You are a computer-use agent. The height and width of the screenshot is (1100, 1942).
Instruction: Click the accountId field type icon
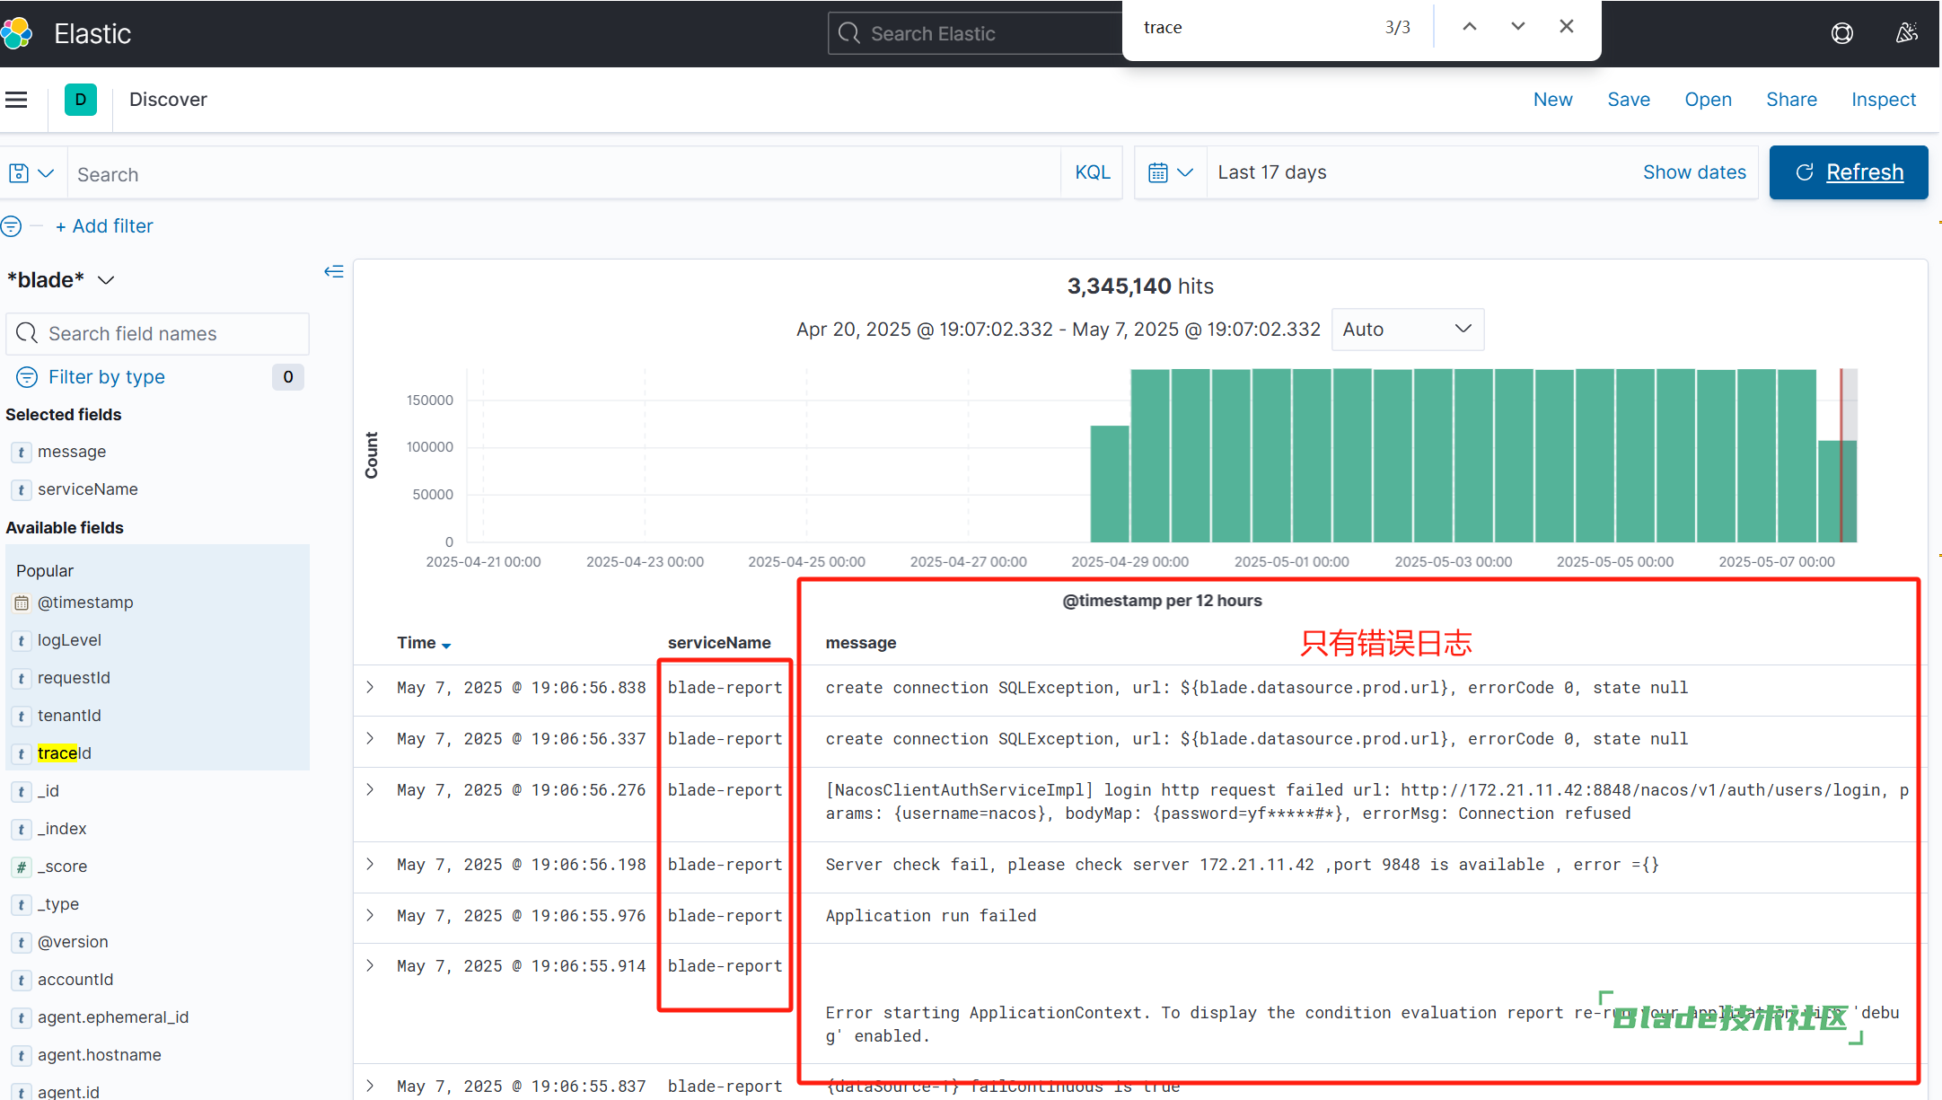(x=22, y=980)
